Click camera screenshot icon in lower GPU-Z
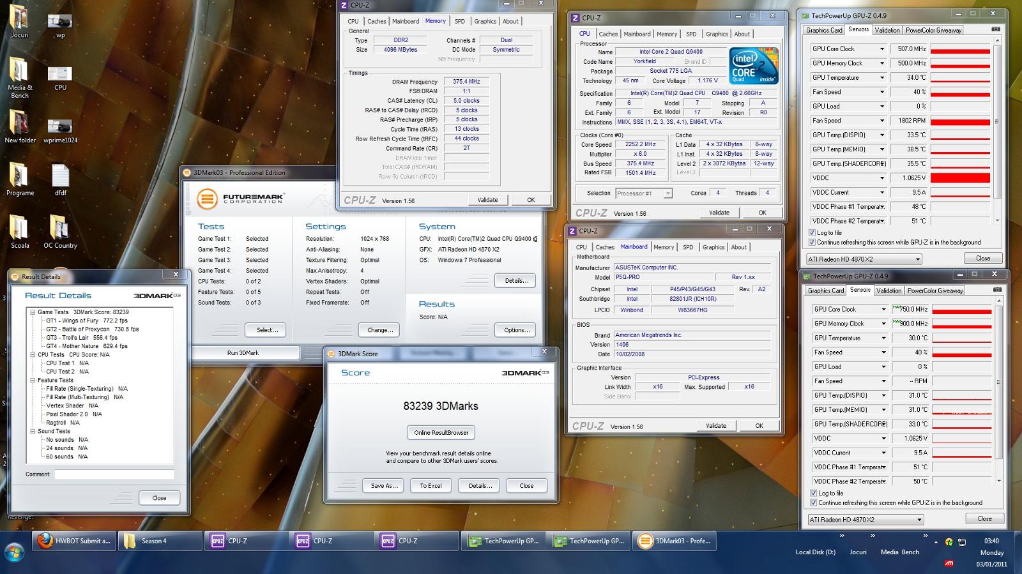 pos(997,290)
